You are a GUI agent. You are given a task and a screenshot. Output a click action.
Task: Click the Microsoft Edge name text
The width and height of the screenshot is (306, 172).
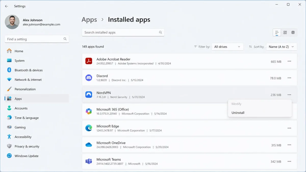(x=108, y=126)
